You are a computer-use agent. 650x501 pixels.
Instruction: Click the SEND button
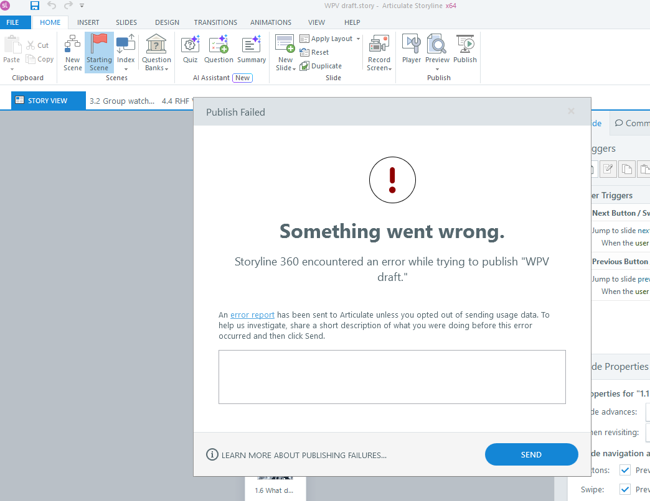pyautogui.click(x=531, y=454)
